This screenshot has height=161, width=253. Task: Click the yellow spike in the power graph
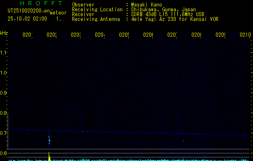[x=49, y=157]
